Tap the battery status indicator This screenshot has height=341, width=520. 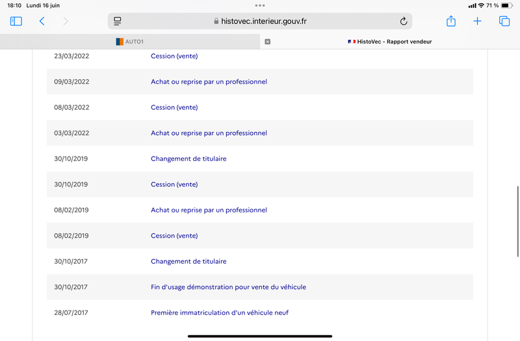pos(507,5)
